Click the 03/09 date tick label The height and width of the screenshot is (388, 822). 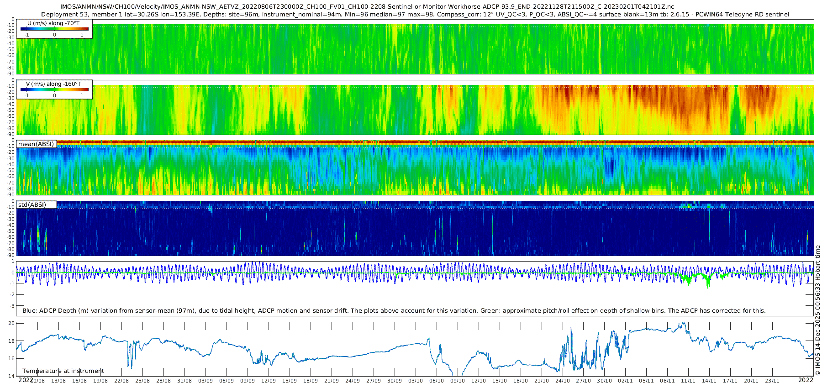coord(205,381)
